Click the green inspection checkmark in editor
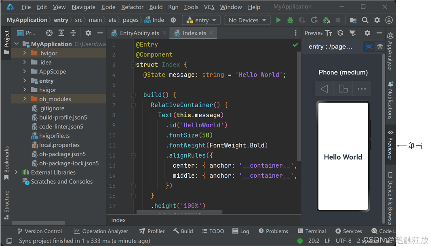This screenshot has width=430, height=247. (295, 45)
